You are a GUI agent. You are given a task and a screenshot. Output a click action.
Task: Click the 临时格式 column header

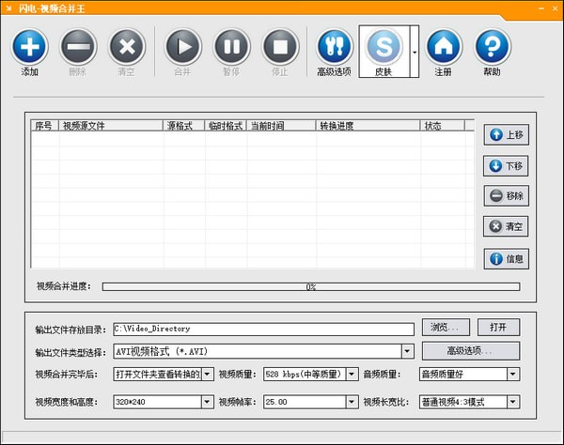226,126
